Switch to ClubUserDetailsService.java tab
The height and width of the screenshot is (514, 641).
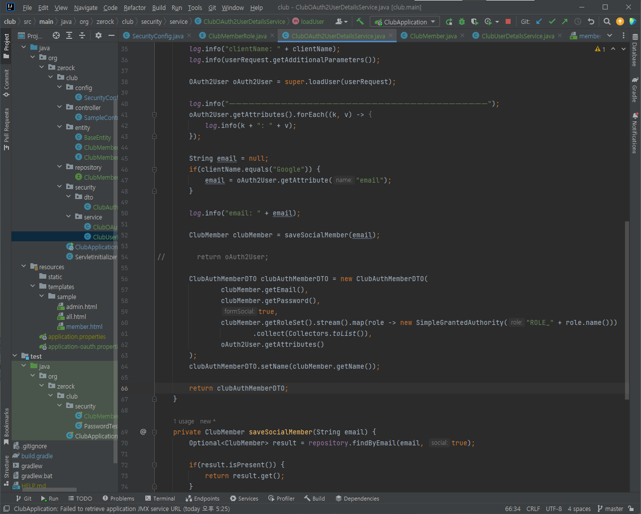click(518, 36)
